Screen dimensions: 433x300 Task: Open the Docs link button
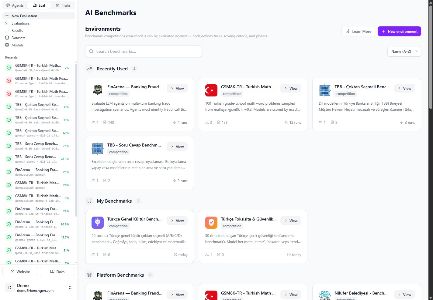tap(57, 271)
